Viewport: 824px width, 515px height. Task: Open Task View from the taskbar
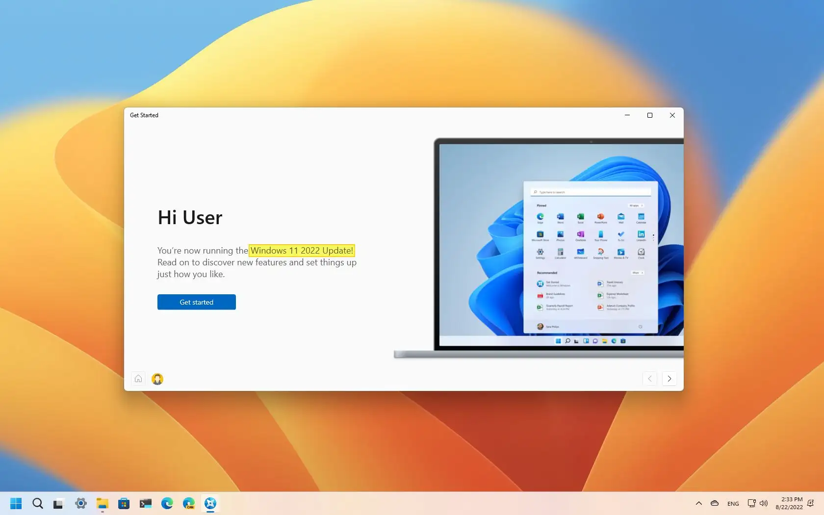coord(58,503)
